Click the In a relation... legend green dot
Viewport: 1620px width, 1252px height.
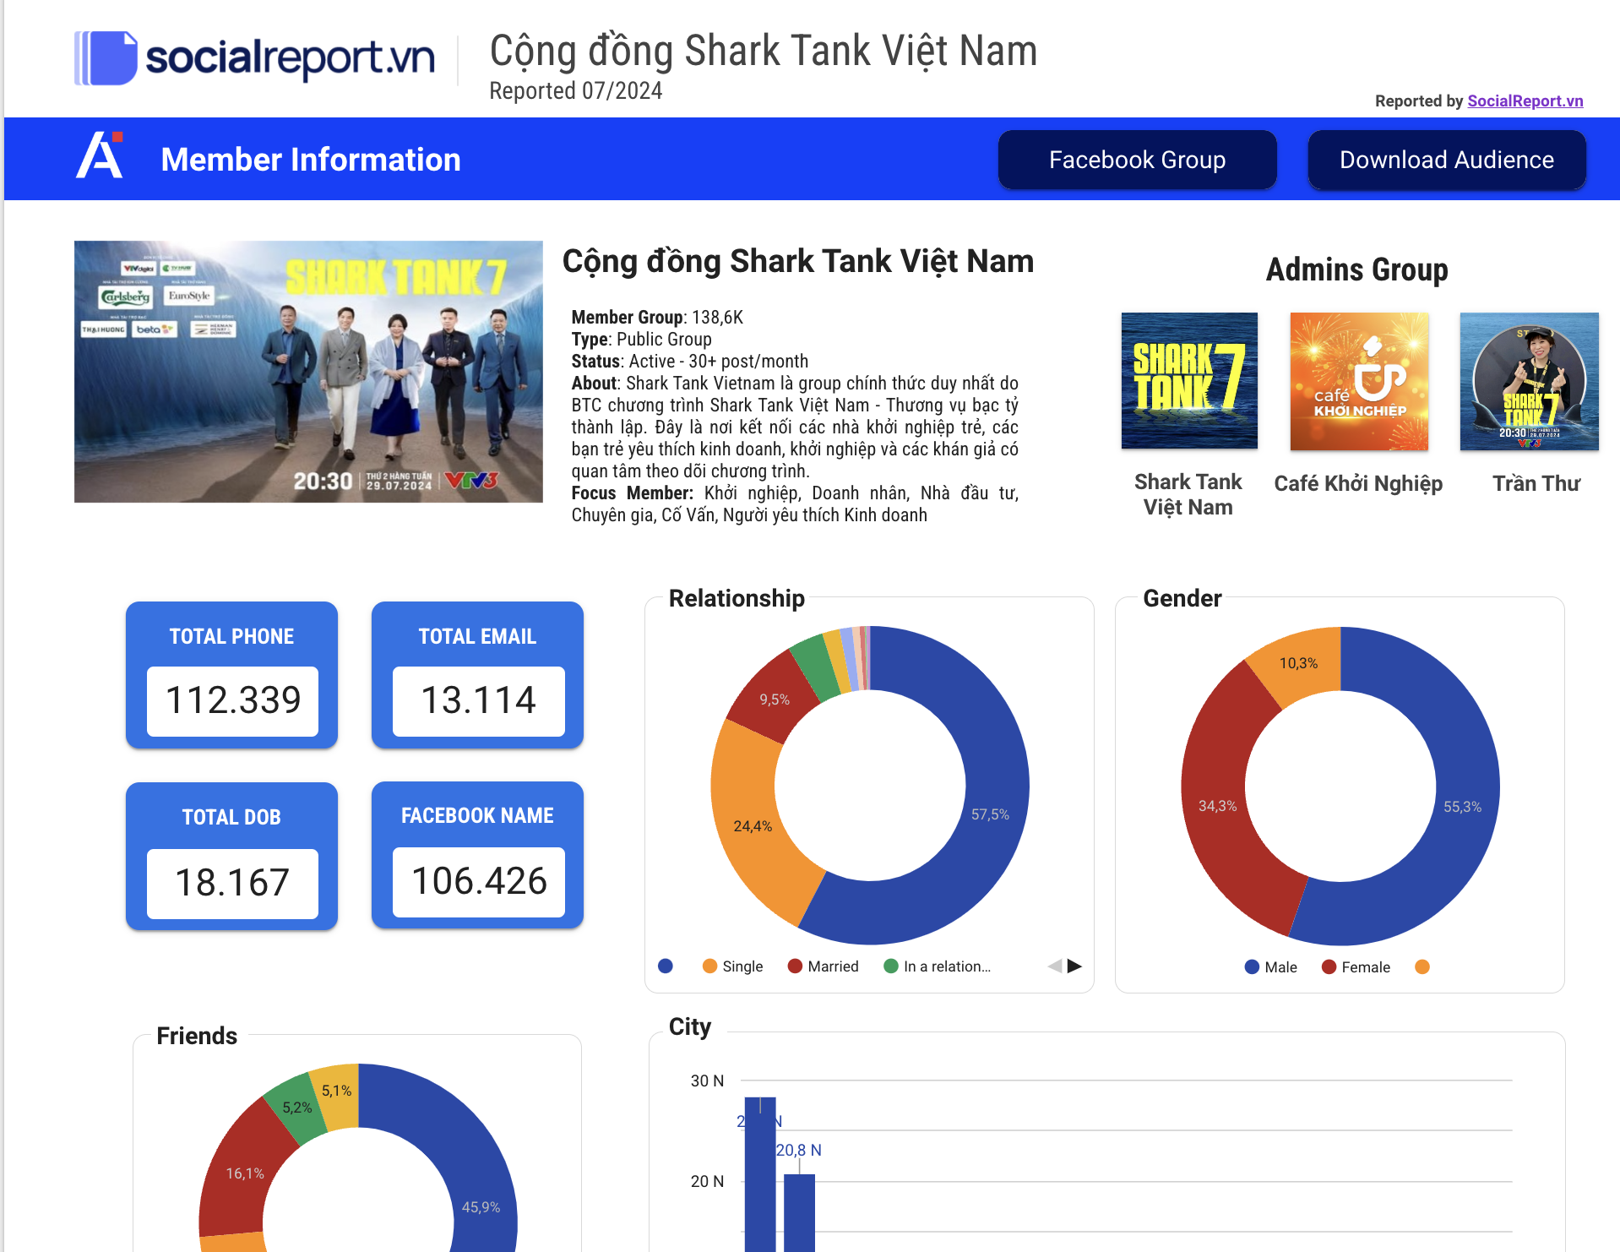coord(891,966)
